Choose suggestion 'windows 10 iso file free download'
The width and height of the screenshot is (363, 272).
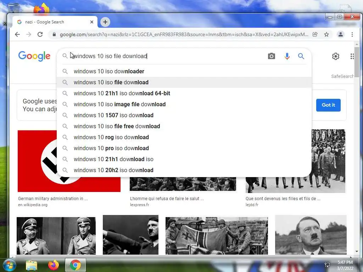click(184, 126)
